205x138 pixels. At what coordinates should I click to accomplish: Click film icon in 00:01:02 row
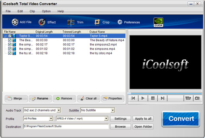point(14,49)
